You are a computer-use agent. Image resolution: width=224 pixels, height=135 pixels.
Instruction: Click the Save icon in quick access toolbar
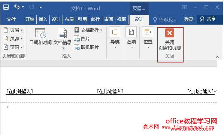point(6,7)
